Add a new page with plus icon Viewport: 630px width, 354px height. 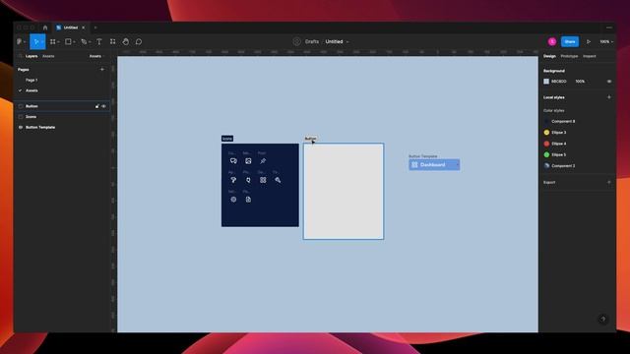point(102,70)
